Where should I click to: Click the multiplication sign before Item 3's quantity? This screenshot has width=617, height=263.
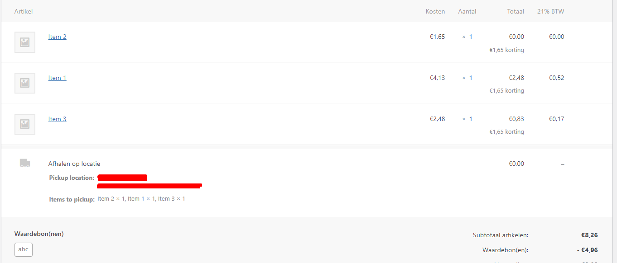point(464,118)
